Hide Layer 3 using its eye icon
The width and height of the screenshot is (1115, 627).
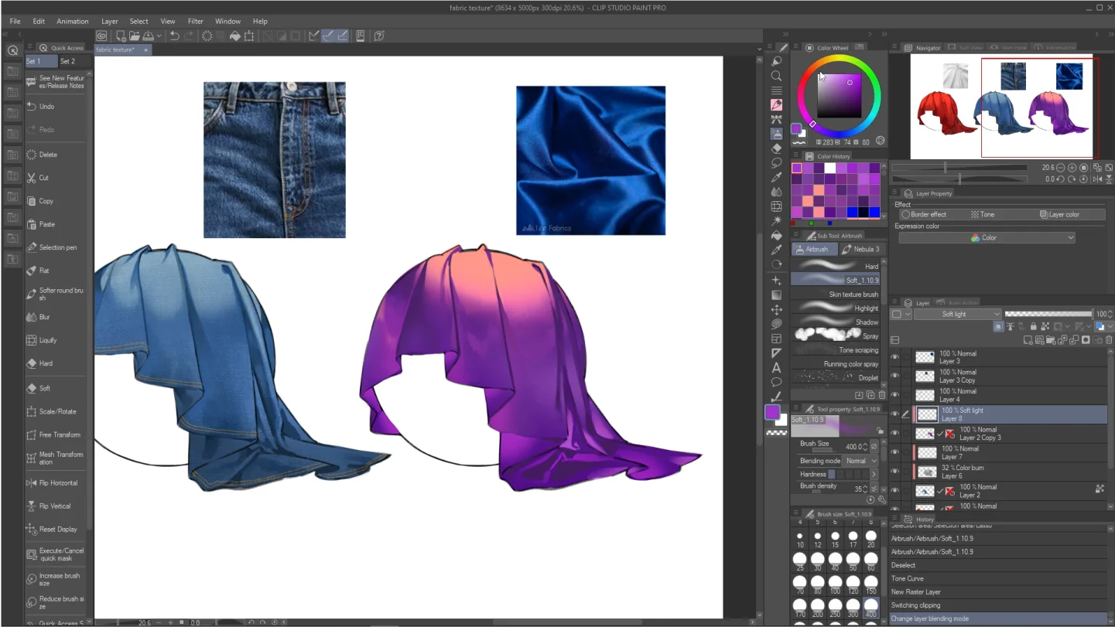pyautogui.click(x=895, y=357)
